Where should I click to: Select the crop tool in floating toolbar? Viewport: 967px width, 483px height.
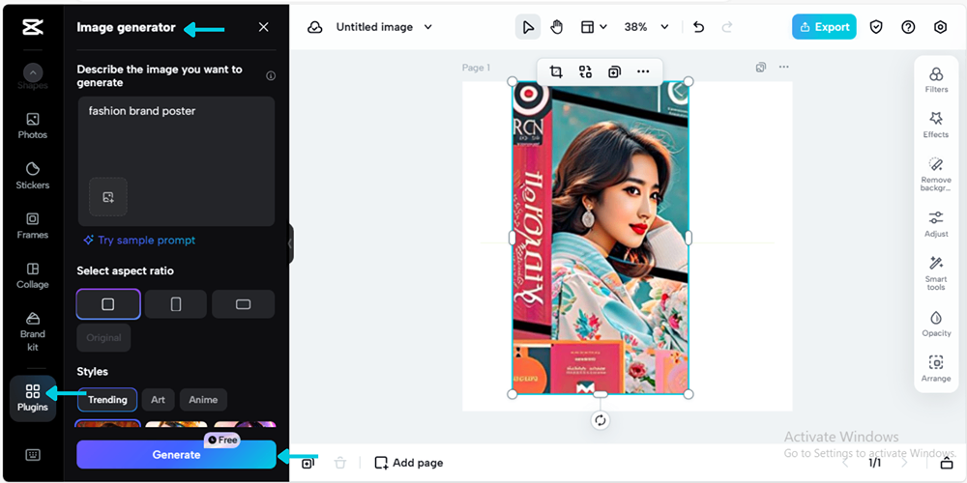coord(556,71)
